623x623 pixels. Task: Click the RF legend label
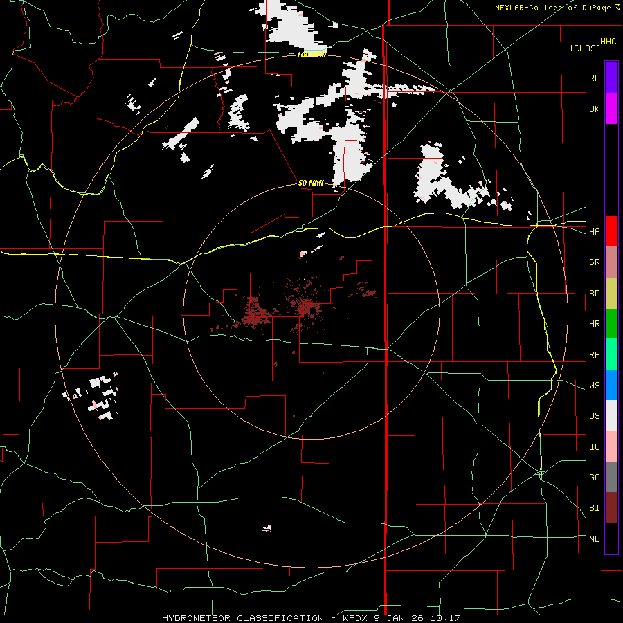pyautogui.click(x=594, y=78)
